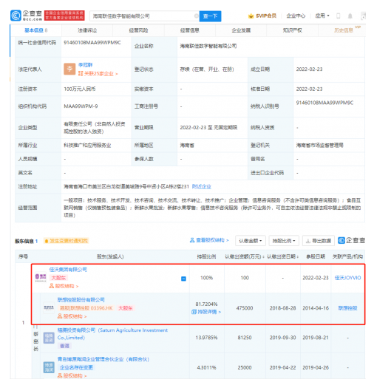Click the legal representative name link 李

coord(85,65)
